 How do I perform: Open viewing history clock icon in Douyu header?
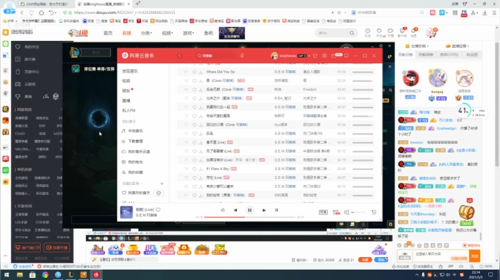367,32
